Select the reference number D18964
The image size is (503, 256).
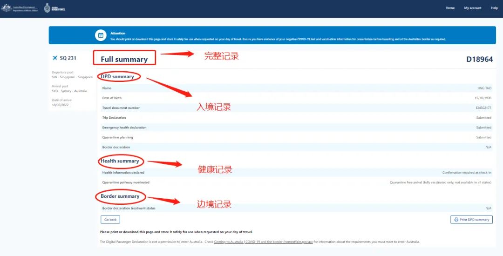click(x=479, y=59)
